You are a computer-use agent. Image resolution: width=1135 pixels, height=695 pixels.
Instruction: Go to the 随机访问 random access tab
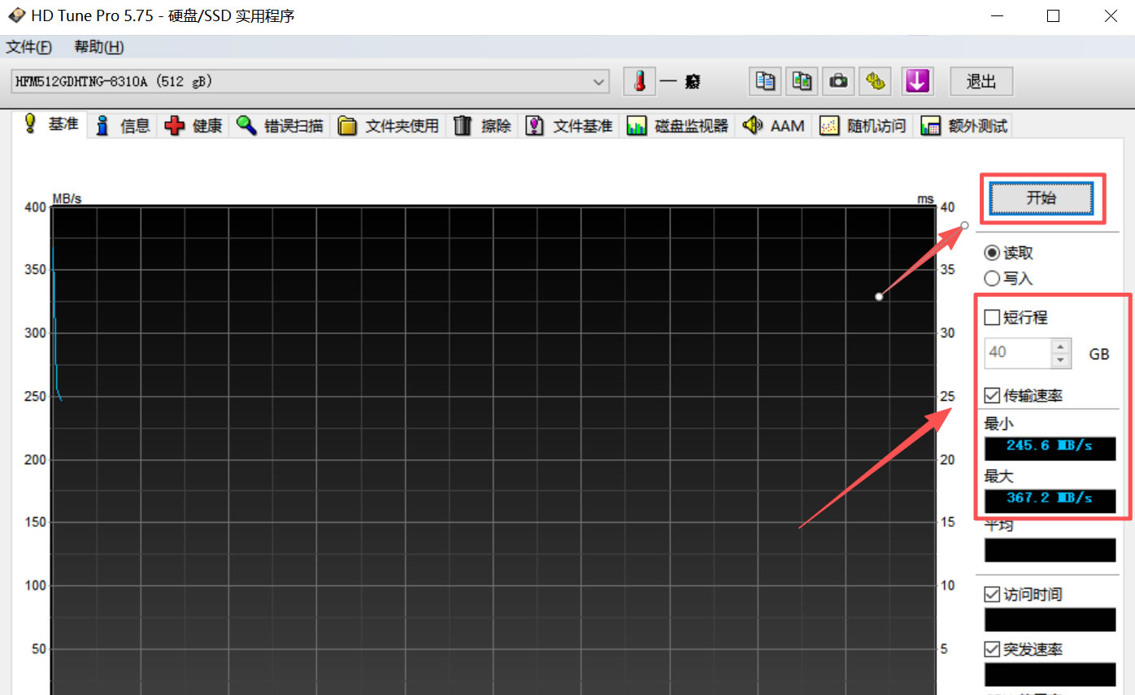(x=863, y=126)
